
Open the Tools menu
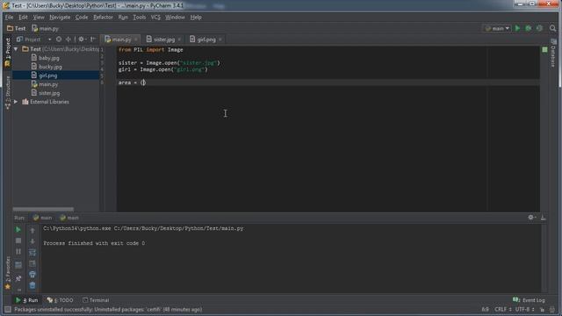tap(139, 18)
